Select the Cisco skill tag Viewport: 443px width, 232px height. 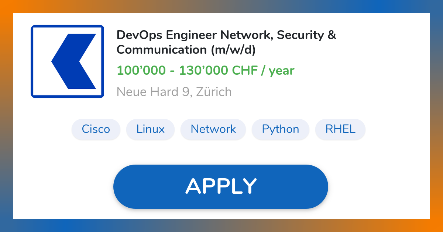pyautogui.click(x=96, y=129)
